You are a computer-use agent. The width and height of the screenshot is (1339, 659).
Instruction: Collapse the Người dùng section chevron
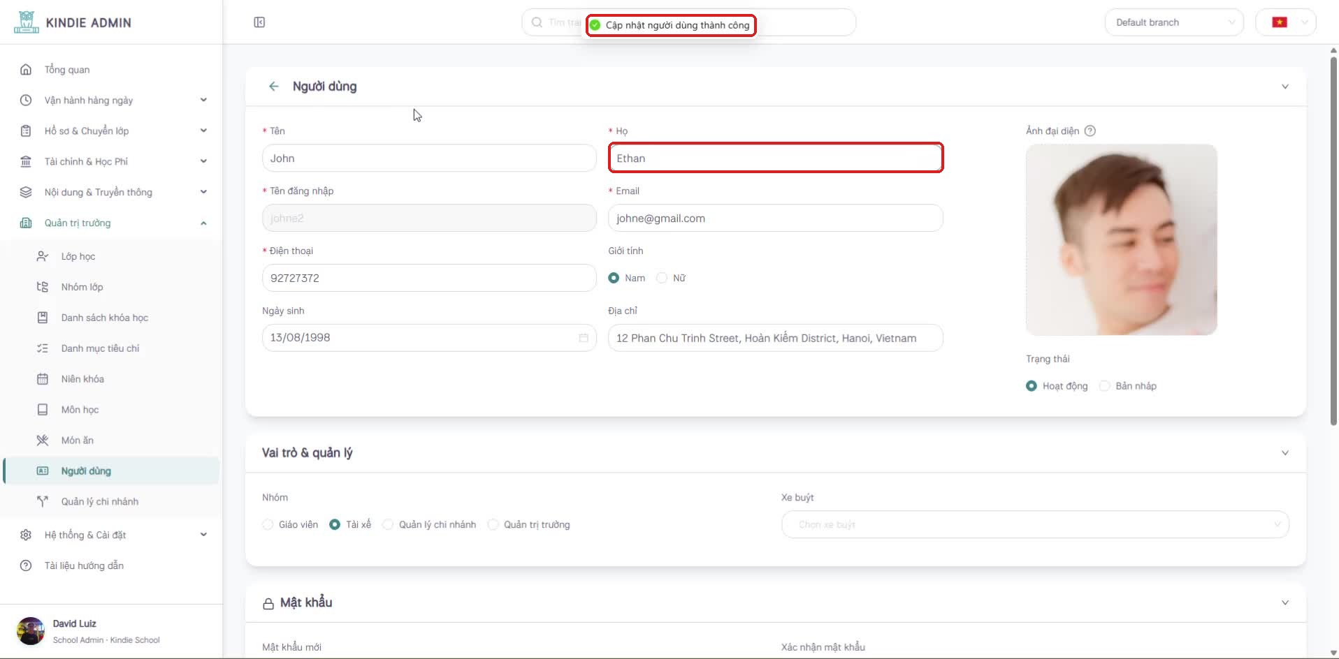[x=1284, y=87]
